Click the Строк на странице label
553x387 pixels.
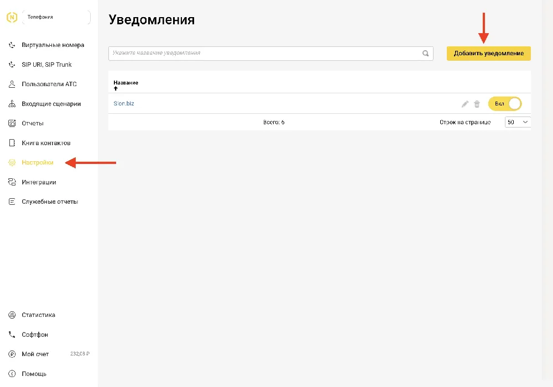[x=465, y=122]
